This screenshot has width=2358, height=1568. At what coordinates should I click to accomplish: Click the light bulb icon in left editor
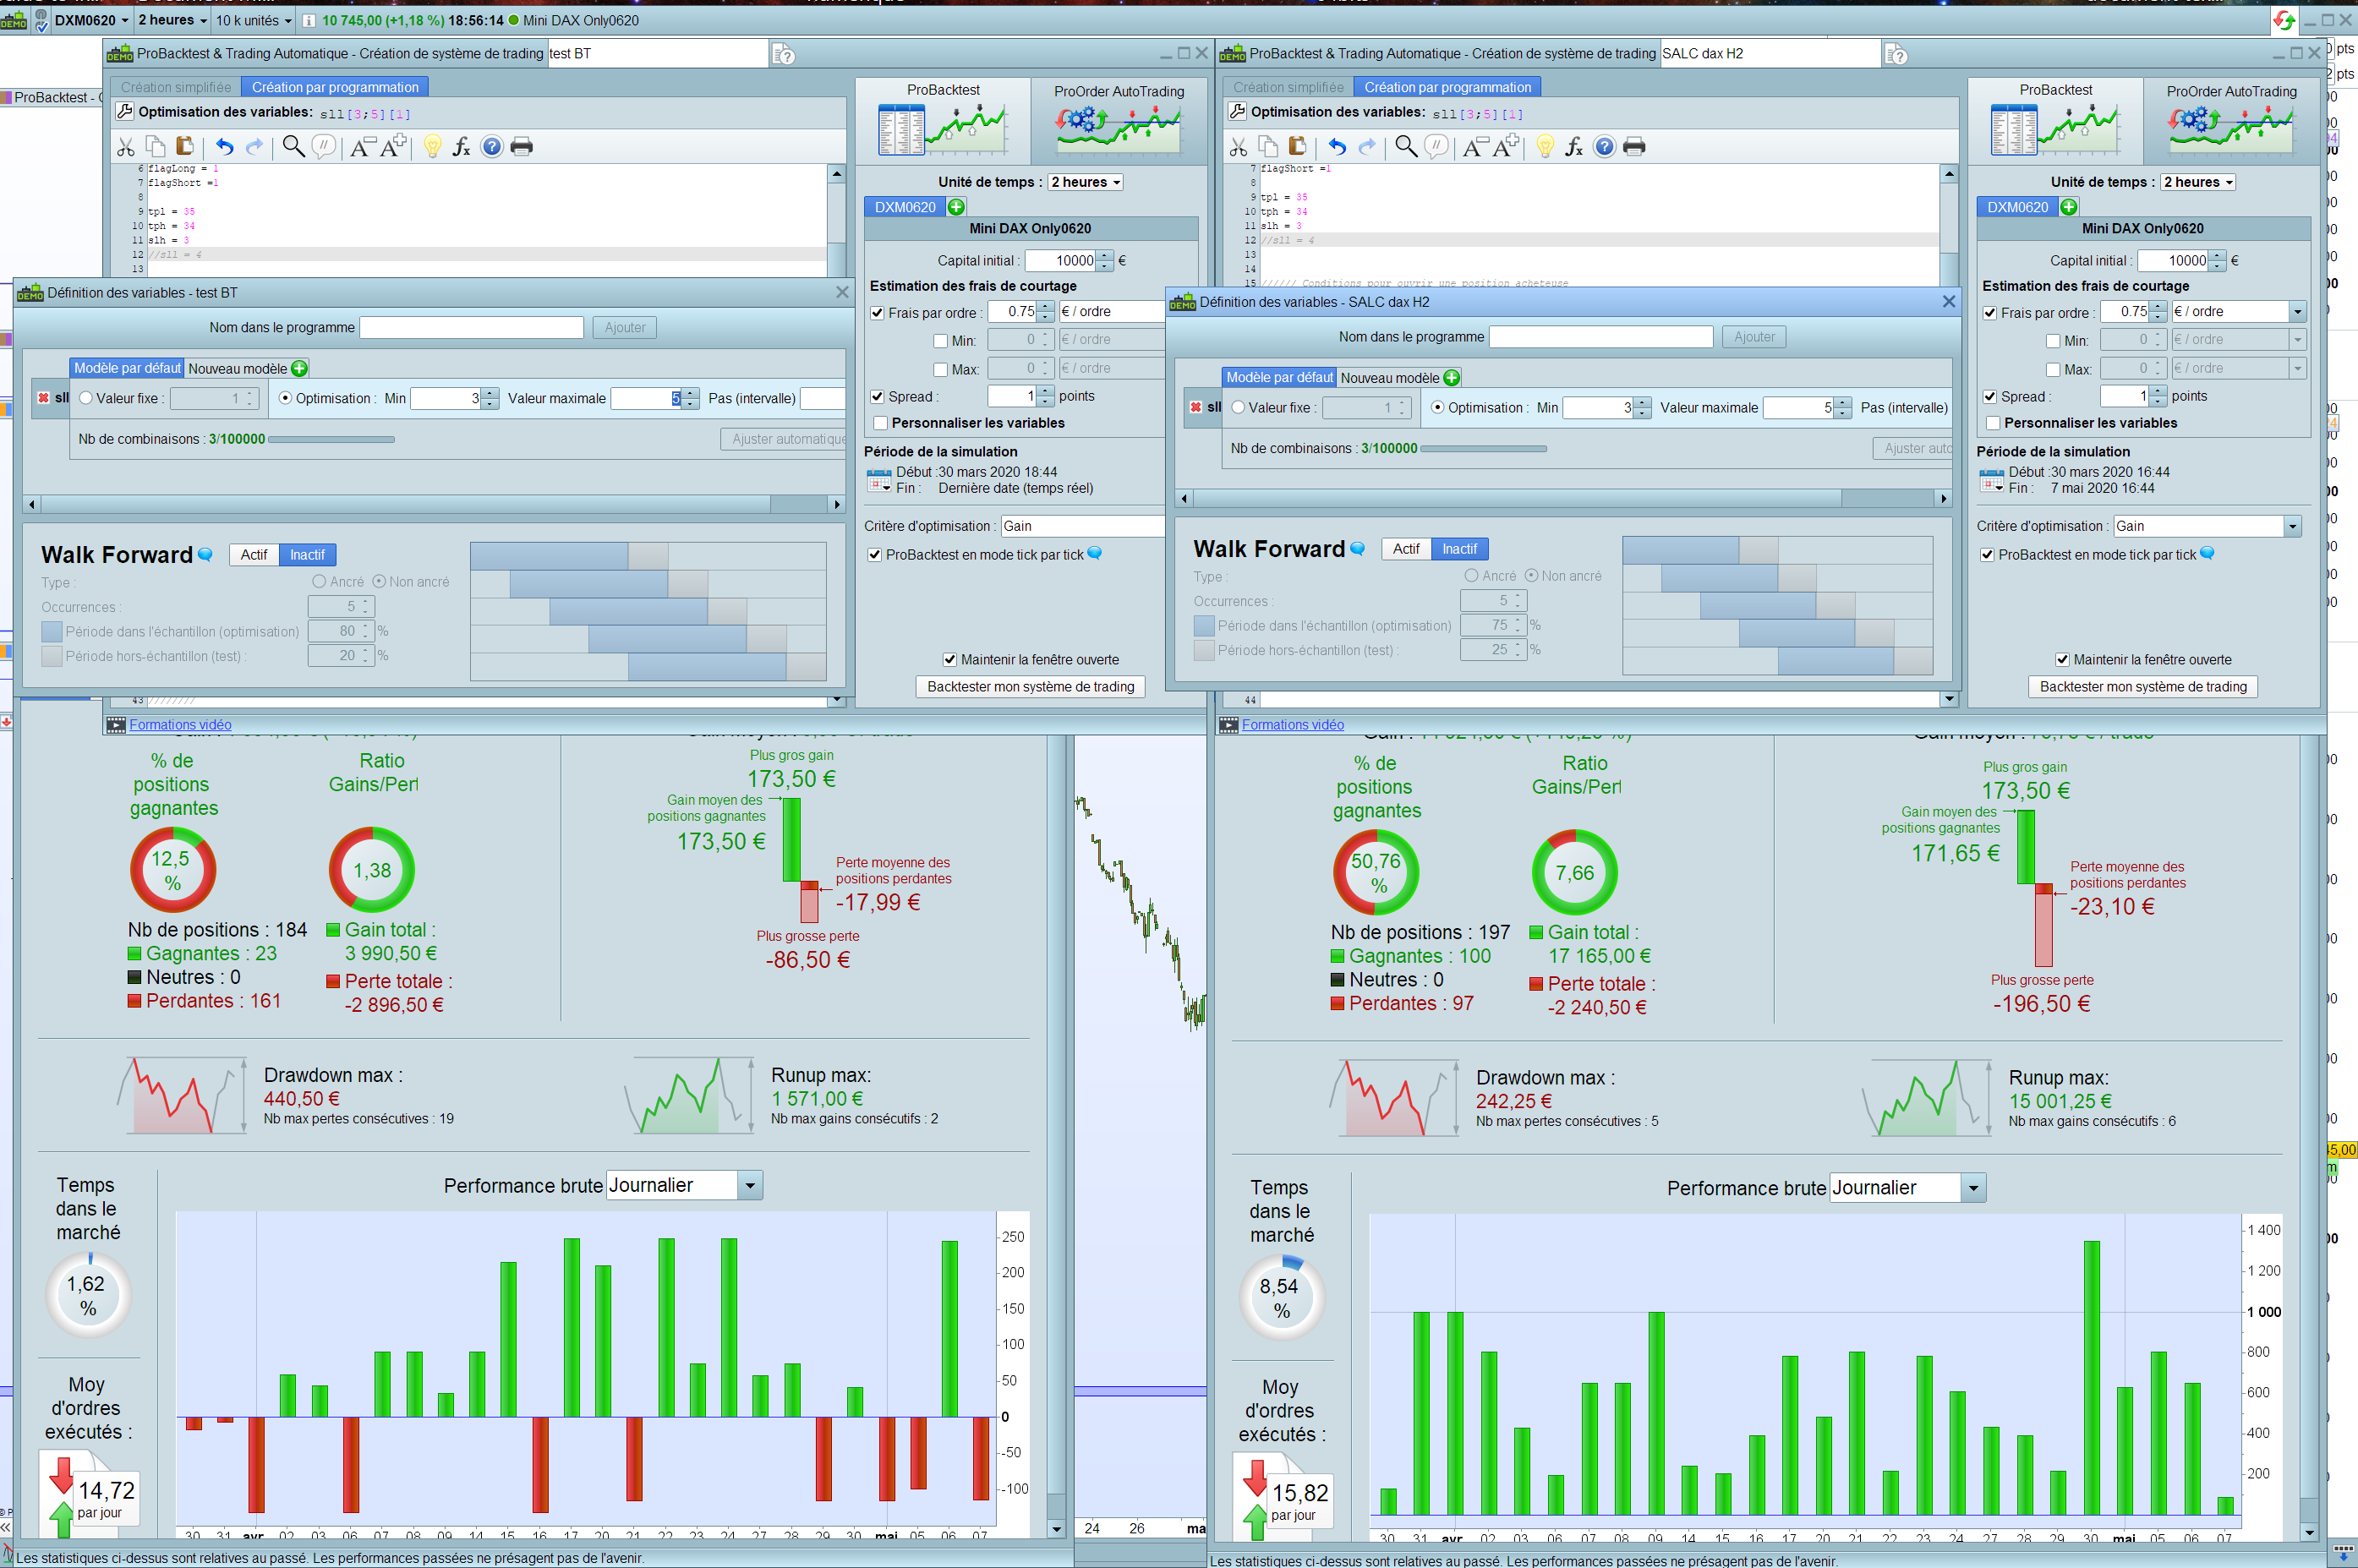pos(432,147)
